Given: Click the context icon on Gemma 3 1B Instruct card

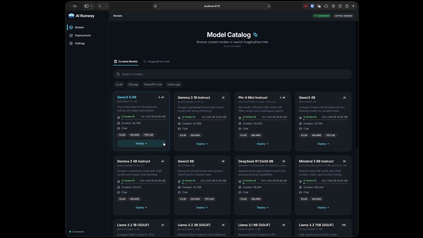Looking at the screenshot, I should click(x=179, y=124).
